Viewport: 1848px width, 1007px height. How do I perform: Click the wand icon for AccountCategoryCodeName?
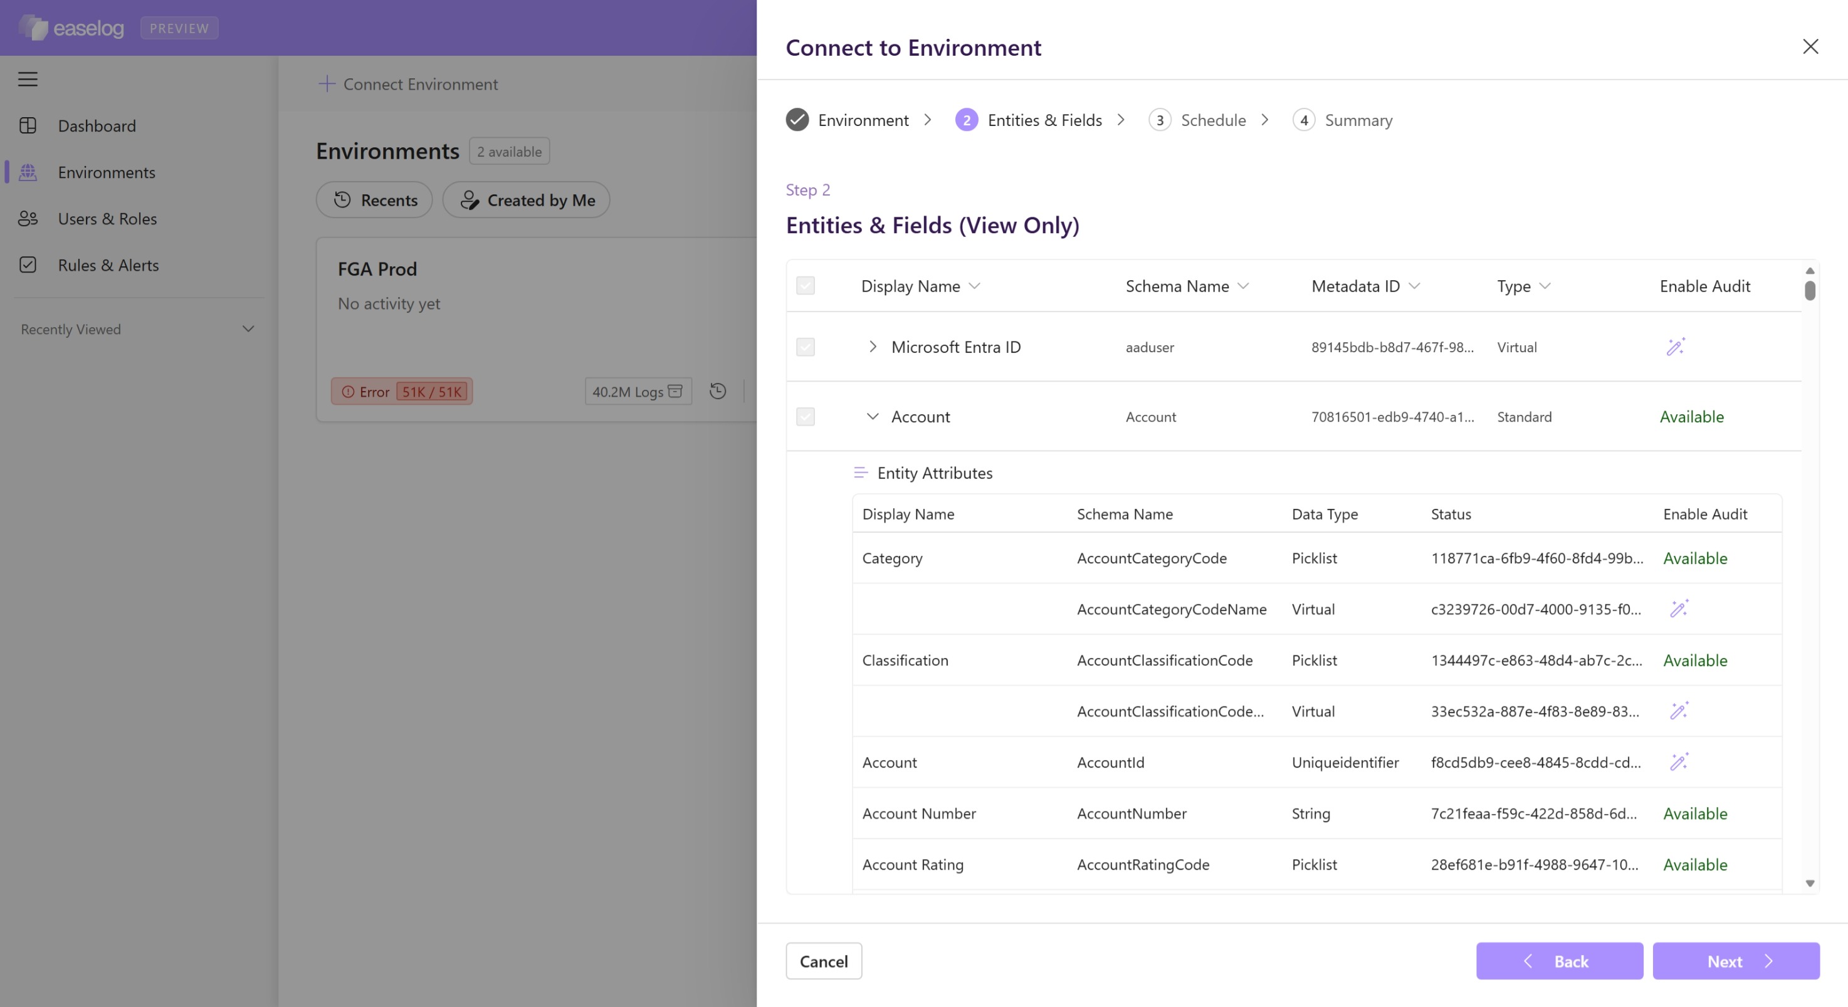pyautogui.click(x=1679, y=608)
